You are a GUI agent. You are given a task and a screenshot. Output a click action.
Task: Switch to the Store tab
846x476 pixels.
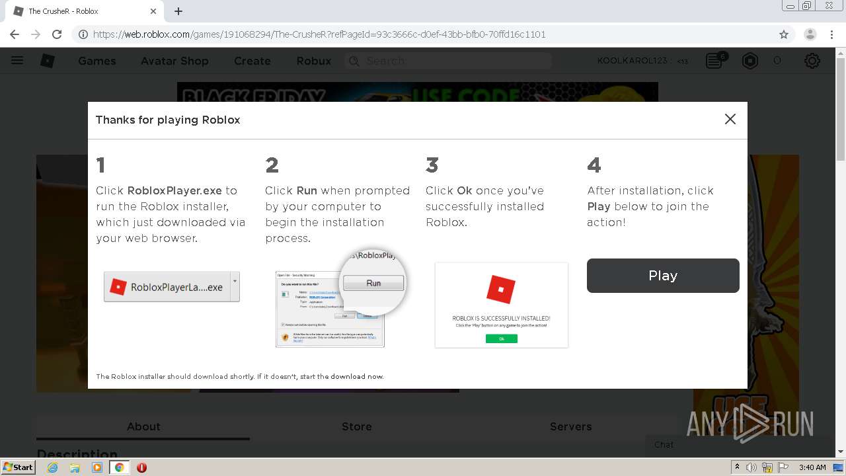click(x=357, y=427)
